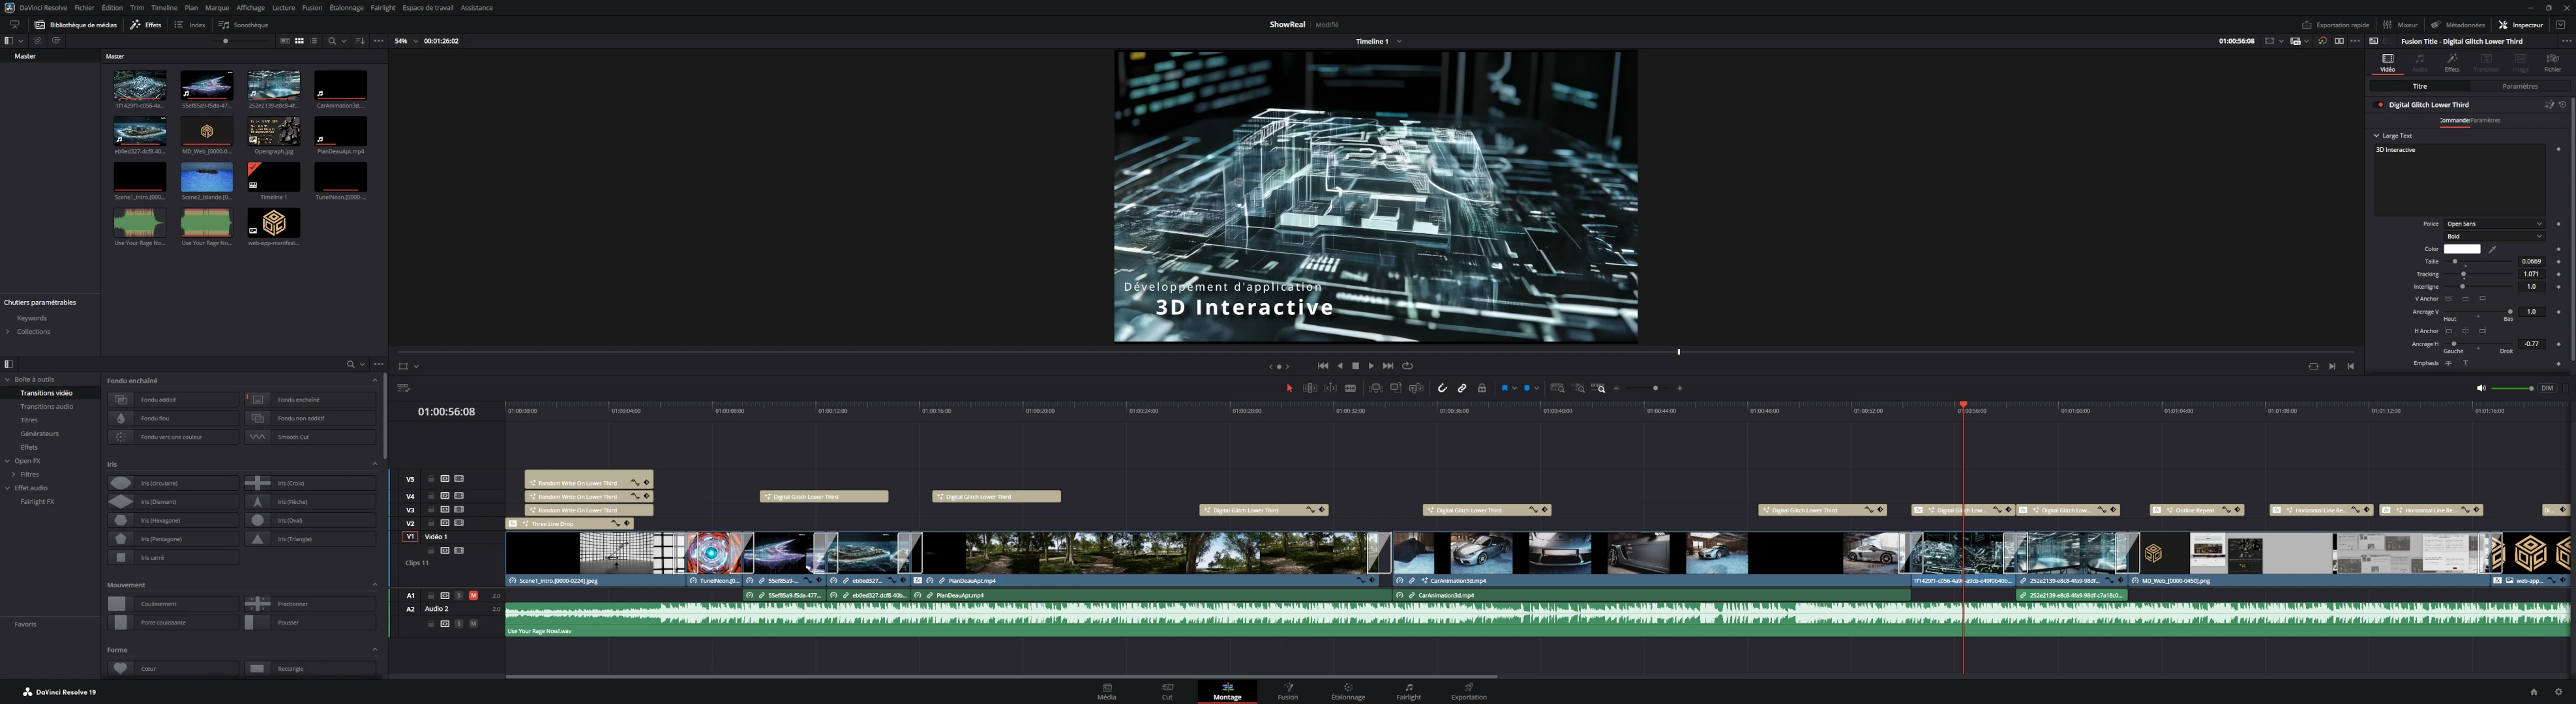Lock video track V5
Screen dimensions: 2576x704
(x=431, y=479)
